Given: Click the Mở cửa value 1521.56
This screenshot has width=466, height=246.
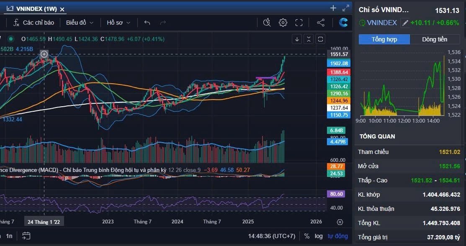Looking at the screenshot, I should [x=449, y=166].
